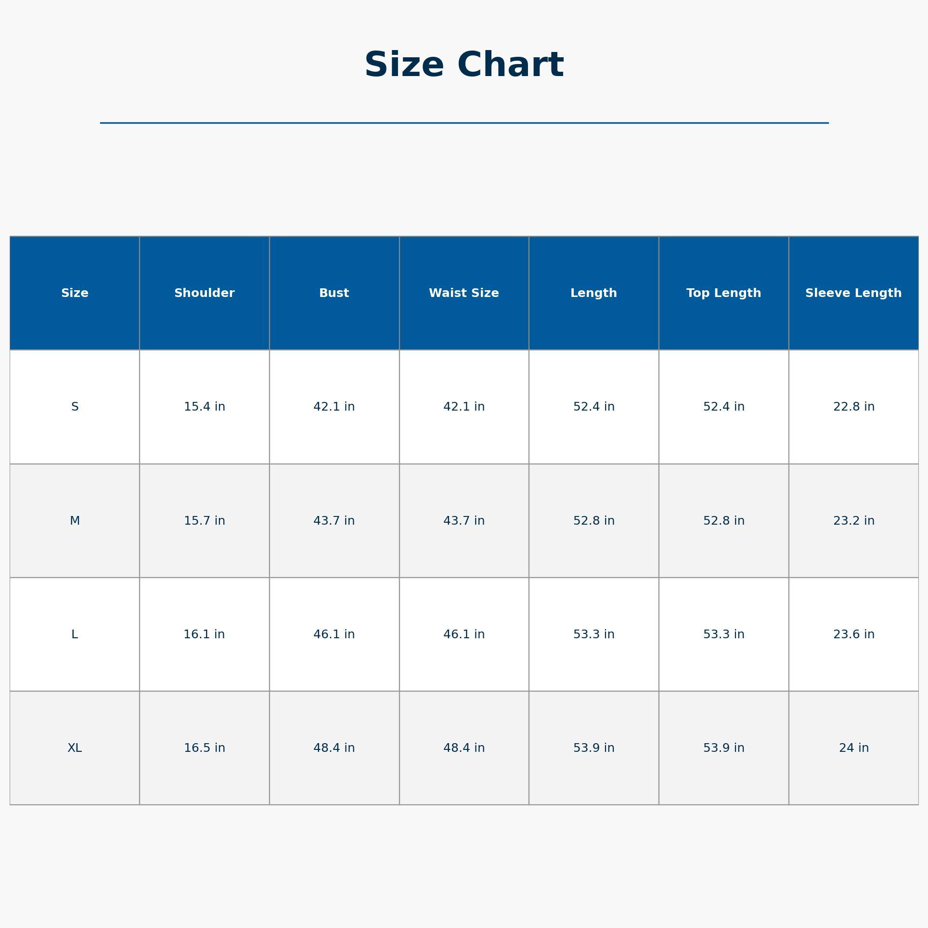Image resolution: width=928 pixels, height=928 pixels.
Task: Select the Bust column header
Action: (334, 293)
